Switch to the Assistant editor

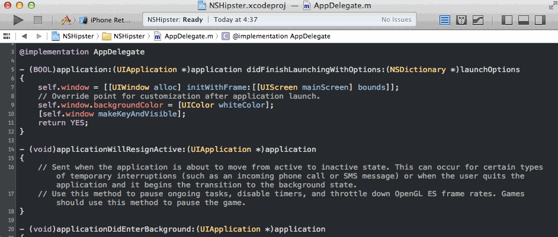click(461, 20)
